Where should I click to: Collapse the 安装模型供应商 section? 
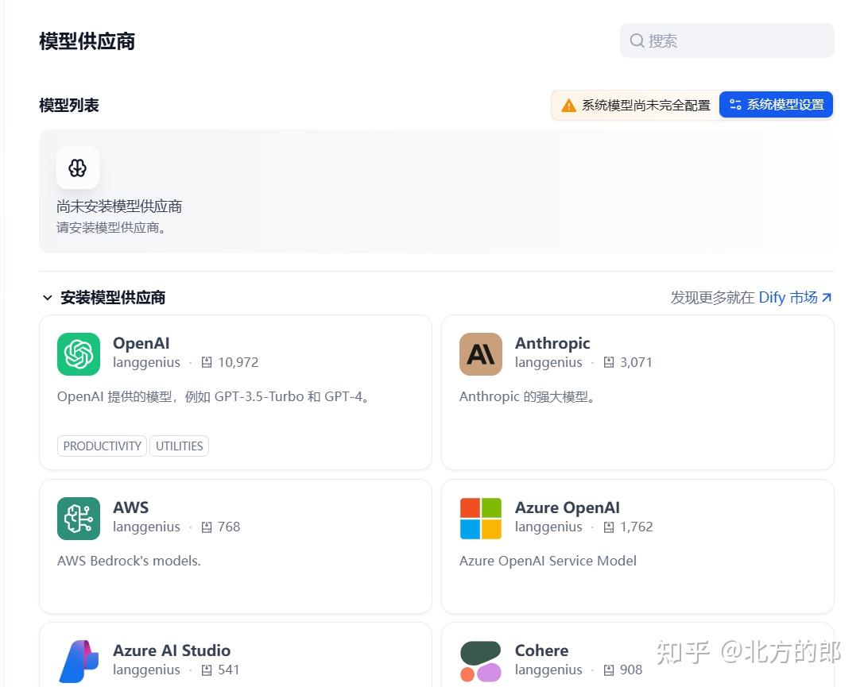click(47, 297)
